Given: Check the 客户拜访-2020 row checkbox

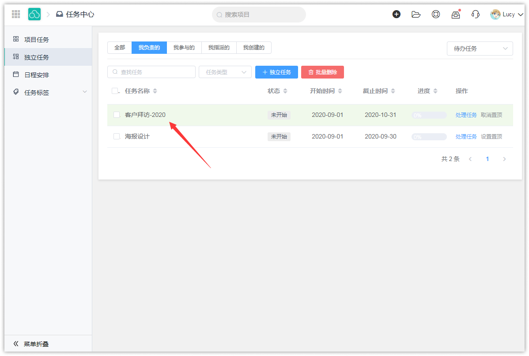Looking at the screenshot, I should tap(117, 115).
